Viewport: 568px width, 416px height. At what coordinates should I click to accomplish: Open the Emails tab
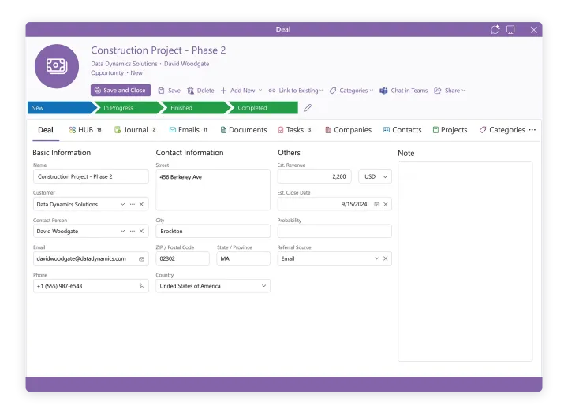188,130
